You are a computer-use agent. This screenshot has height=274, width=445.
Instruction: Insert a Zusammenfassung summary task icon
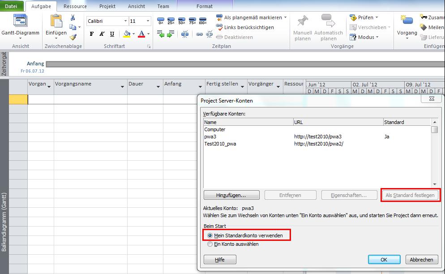click(424, 17)
